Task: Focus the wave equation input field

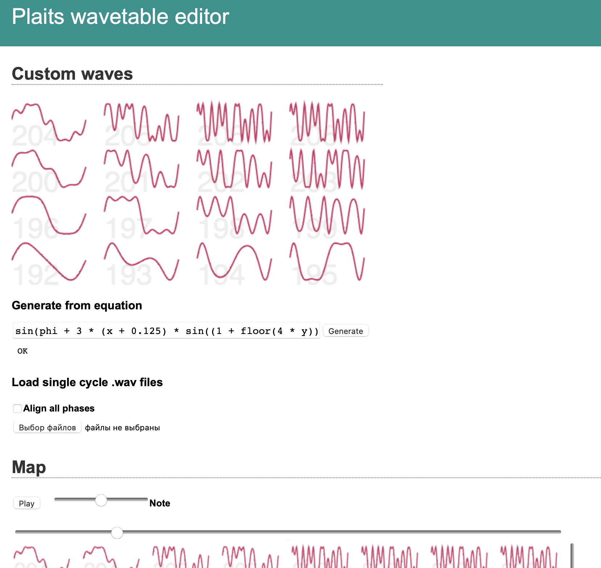Action: click(166, 331)
